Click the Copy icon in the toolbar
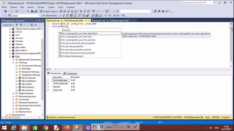Screen dimensions: 234x131 tap(84, 11)
